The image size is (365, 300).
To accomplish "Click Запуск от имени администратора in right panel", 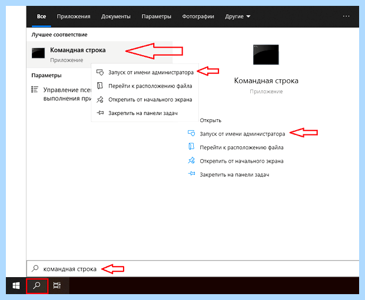I will tap(243, 134).
